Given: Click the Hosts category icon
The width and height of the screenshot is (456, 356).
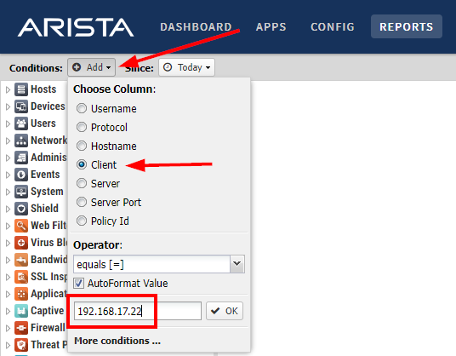Looking at the screenshot, I should [21, 89].
